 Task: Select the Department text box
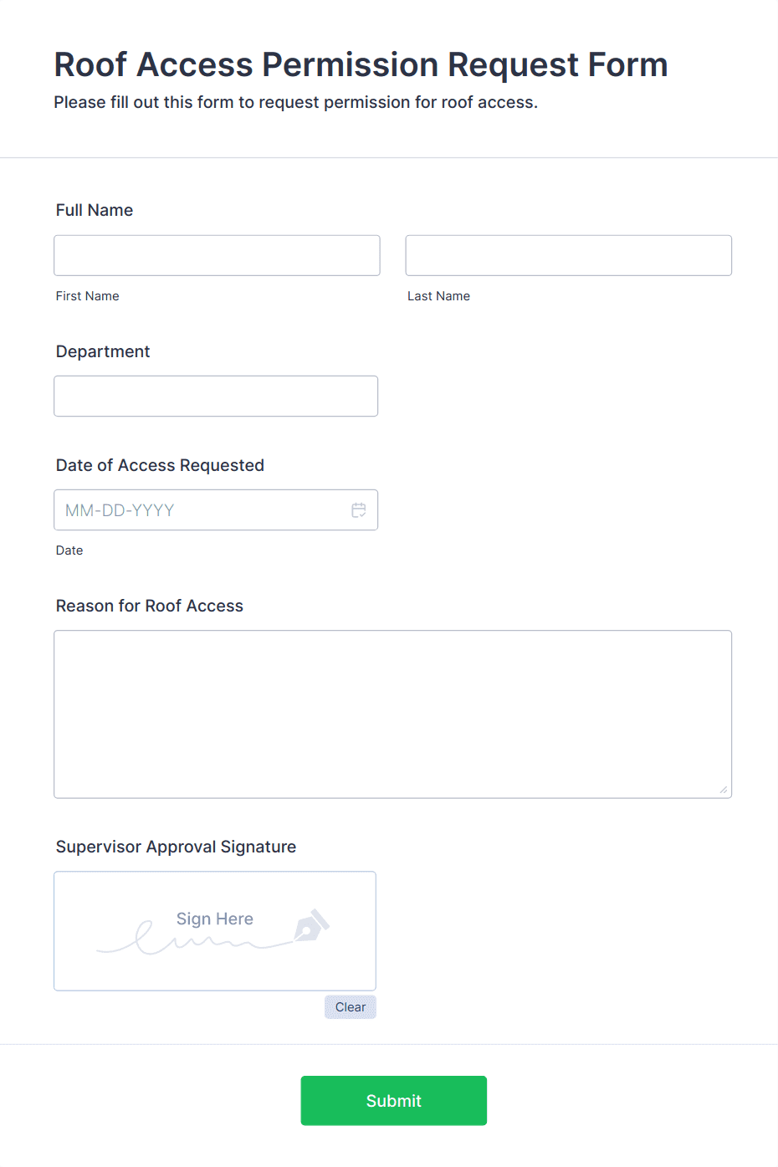tap(216, 396)
